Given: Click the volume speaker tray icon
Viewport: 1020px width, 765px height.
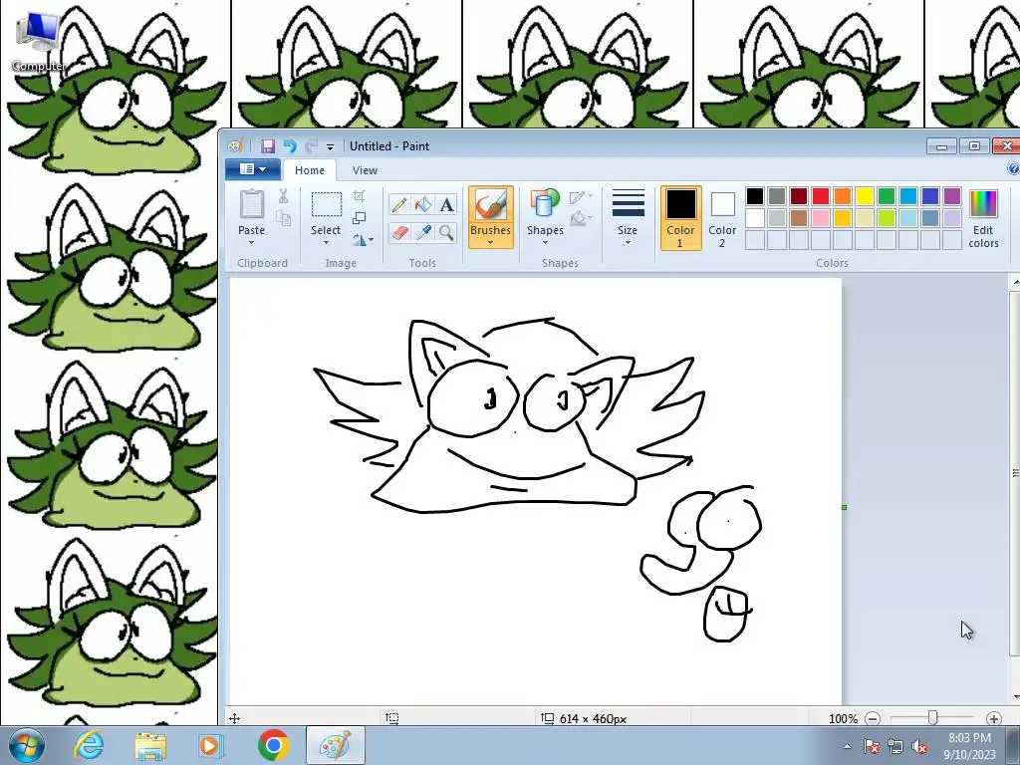Looking at the screenshot, I should tap(919, 747).
